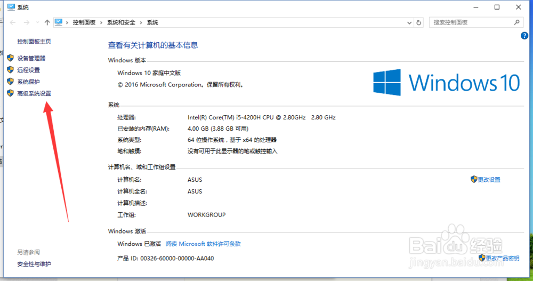The height and width of the screenshot is (281, 533).
Task: Expand chevron after 系统和安全 breadcrumb
Action: tap(141, 22)
